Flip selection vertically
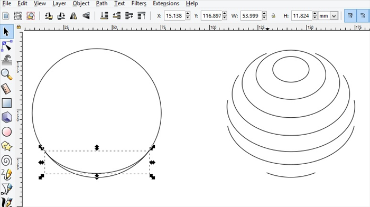Image resolution: width=370 pixels, height=207 pixels. coord(86,16)
